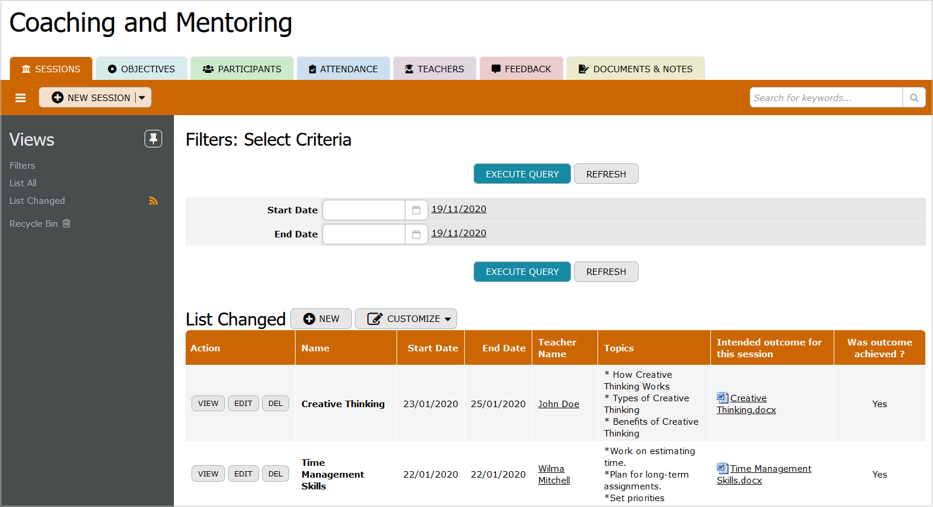Select the List All view

click(x=23, y=183)
